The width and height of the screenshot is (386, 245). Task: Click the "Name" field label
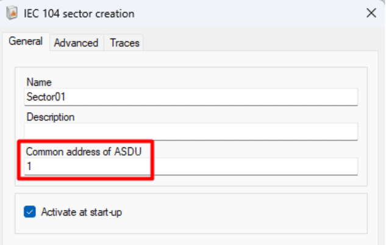[x=39, y=82]
